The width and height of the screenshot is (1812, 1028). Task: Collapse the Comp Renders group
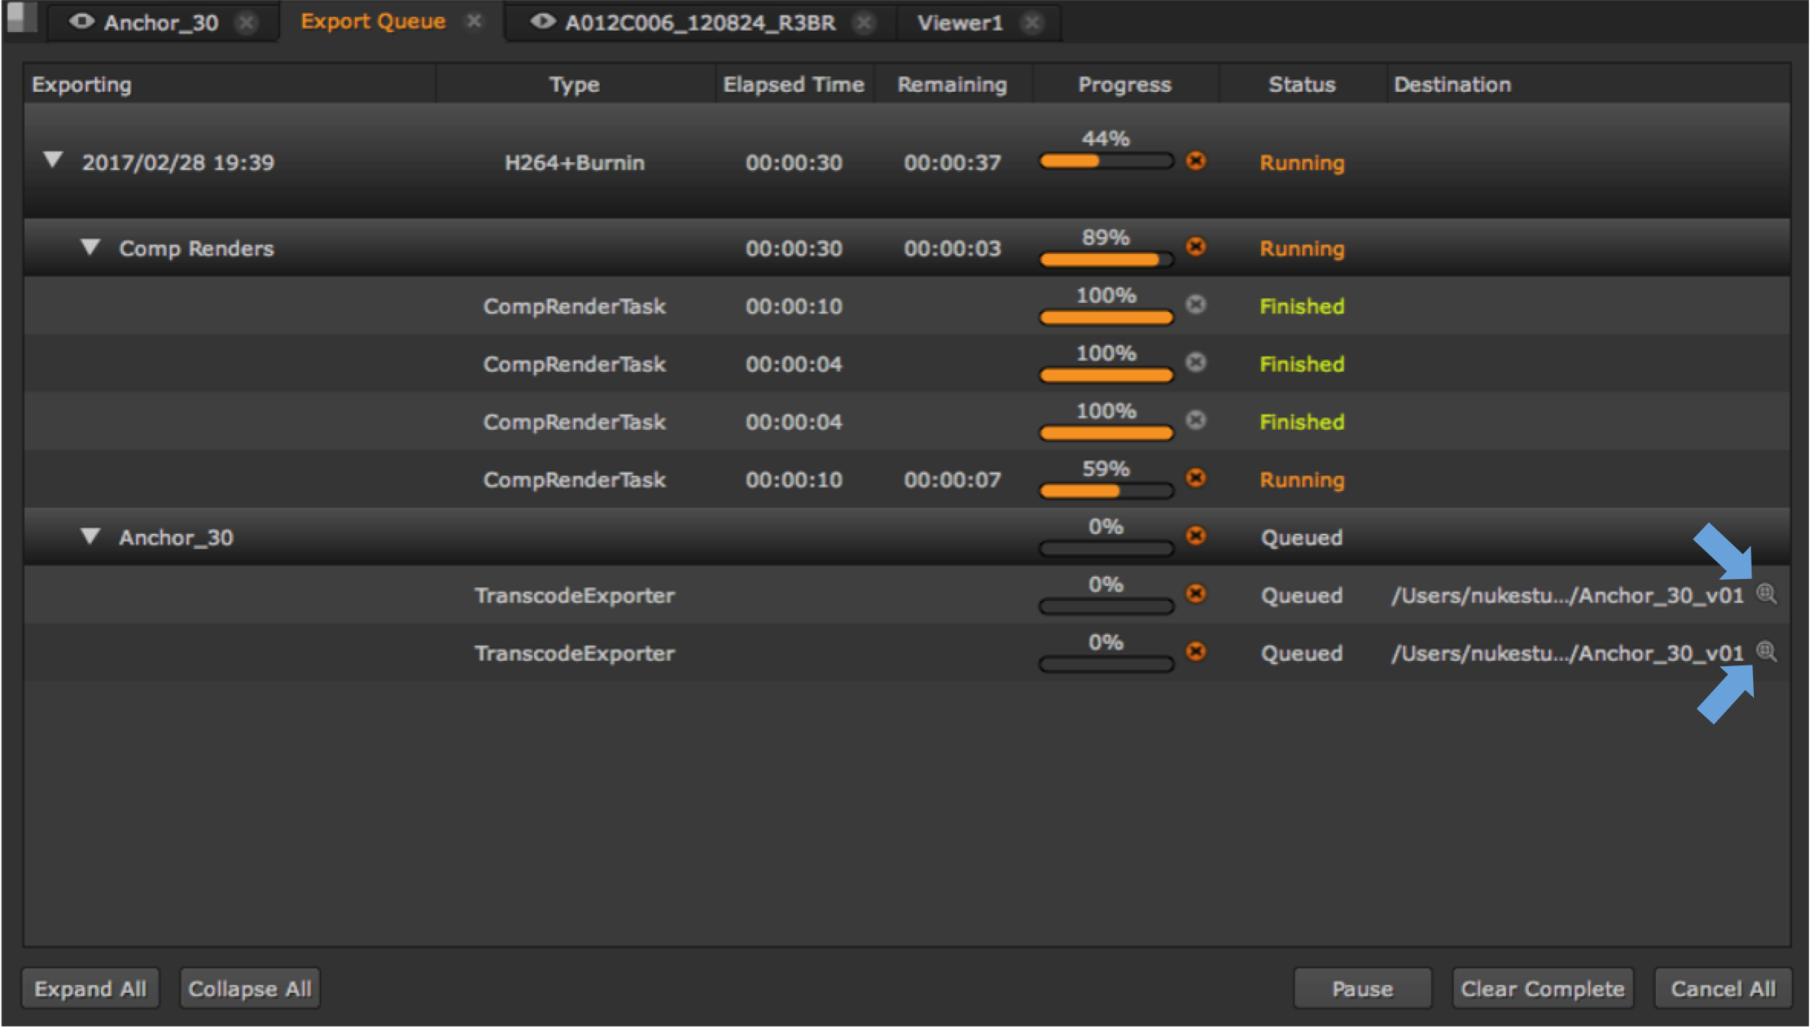(x=90, y=247)
